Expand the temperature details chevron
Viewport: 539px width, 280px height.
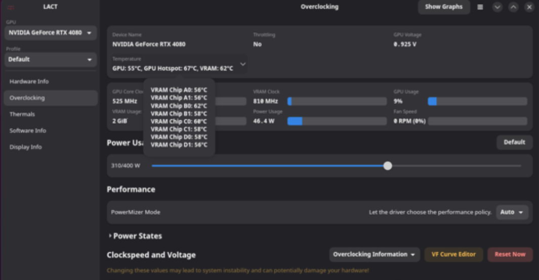pos(243,64)
